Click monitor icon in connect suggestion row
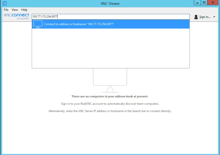This screenshot has height=155, width=220. tap(38, 24)
